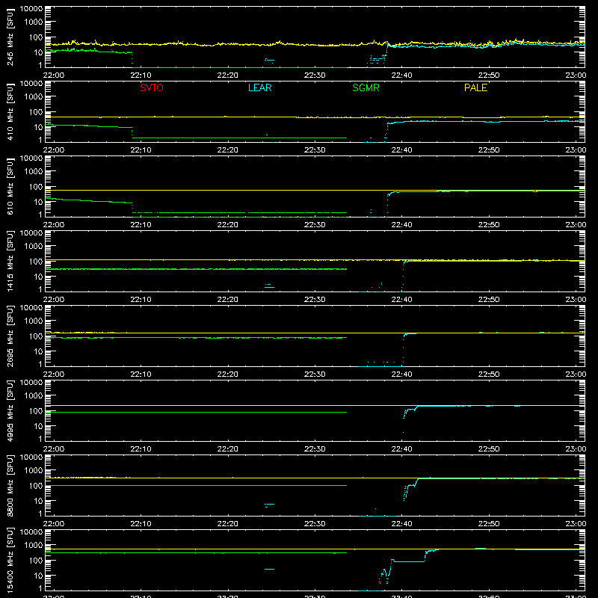Click the 10000 tick value on 15400 MHz axis

tap(31, 532)
